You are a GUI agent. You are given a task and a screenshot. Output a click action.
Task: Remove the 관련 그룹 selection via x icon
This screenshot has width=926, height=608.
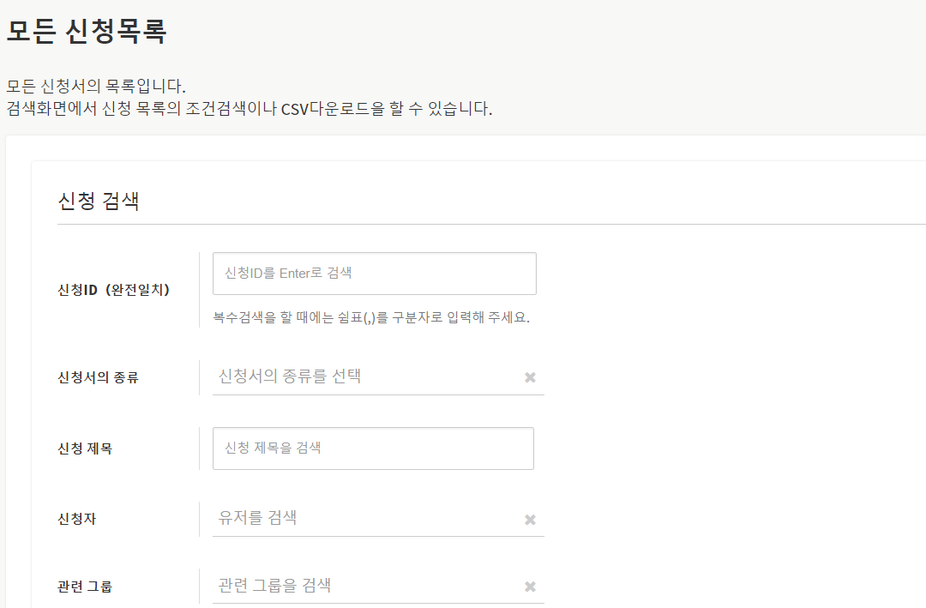[530, 587]
